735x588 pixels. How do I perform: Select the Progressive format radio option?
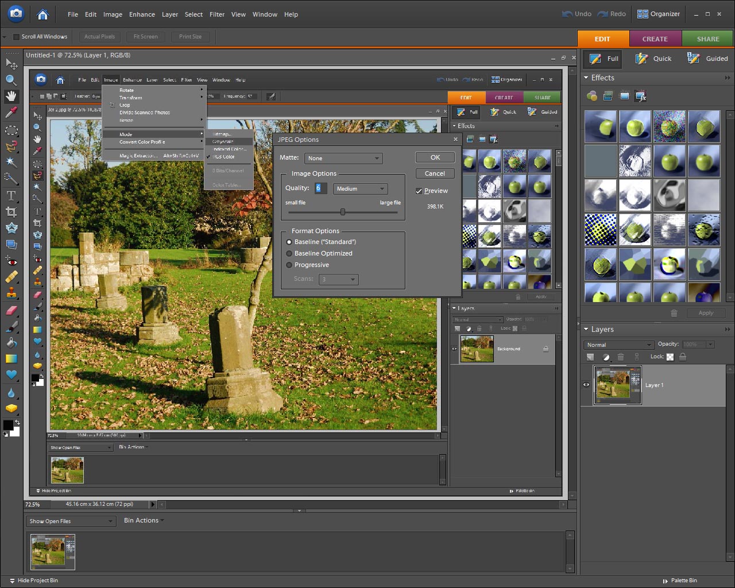coord(289,265)
